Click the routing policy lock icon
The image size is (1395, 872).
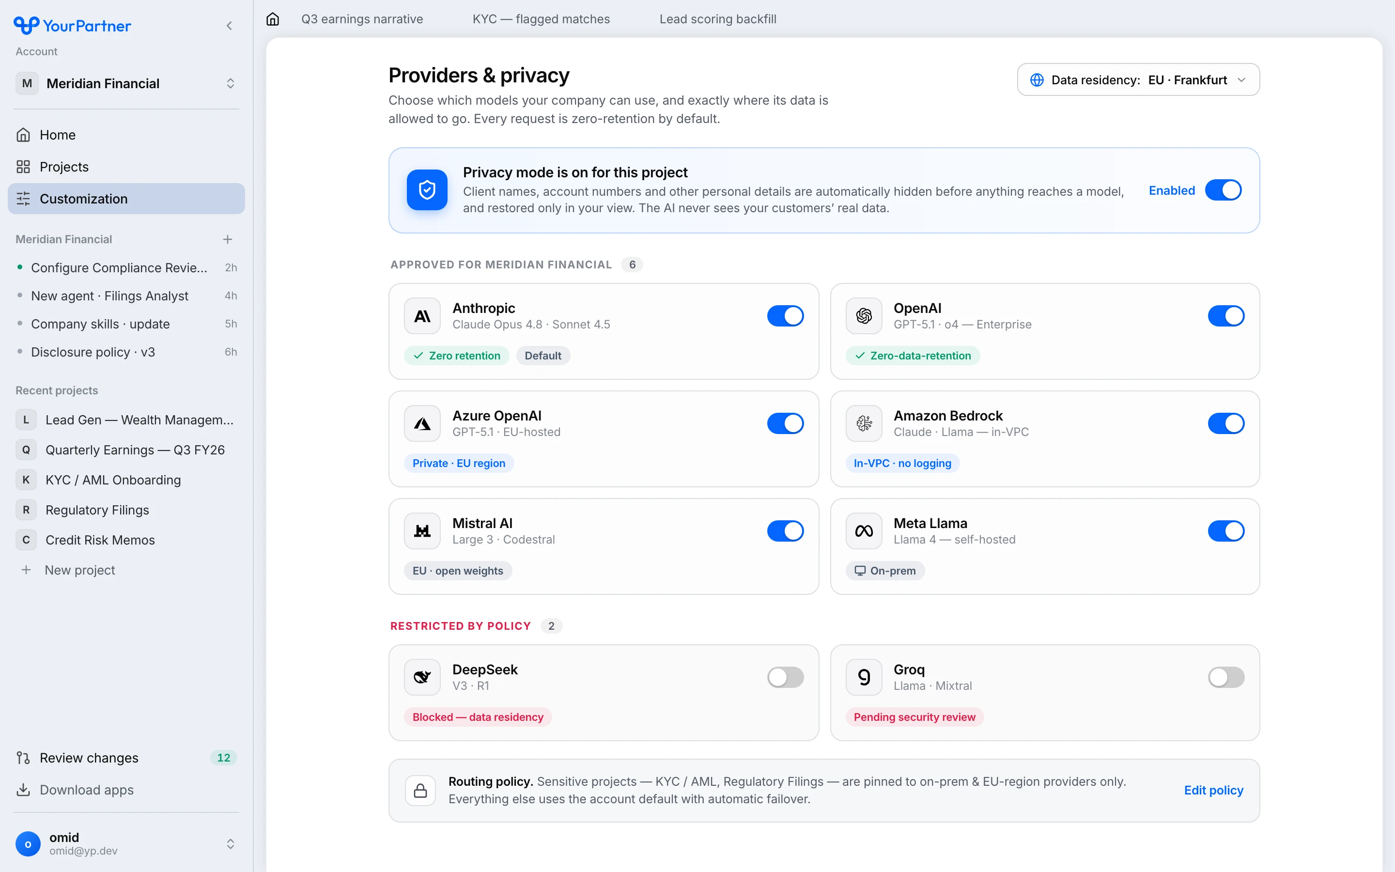click(420, 791)
